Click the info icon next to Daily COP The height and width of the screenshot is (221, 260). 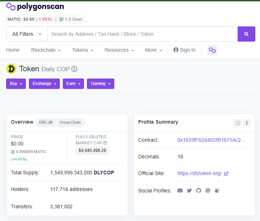point(74,69)
